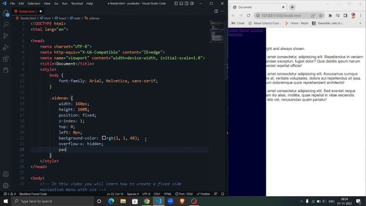Screen dimensions: 366x206
Task: Change indentation with Spaces: 4
Action: (x=133, y=194)
